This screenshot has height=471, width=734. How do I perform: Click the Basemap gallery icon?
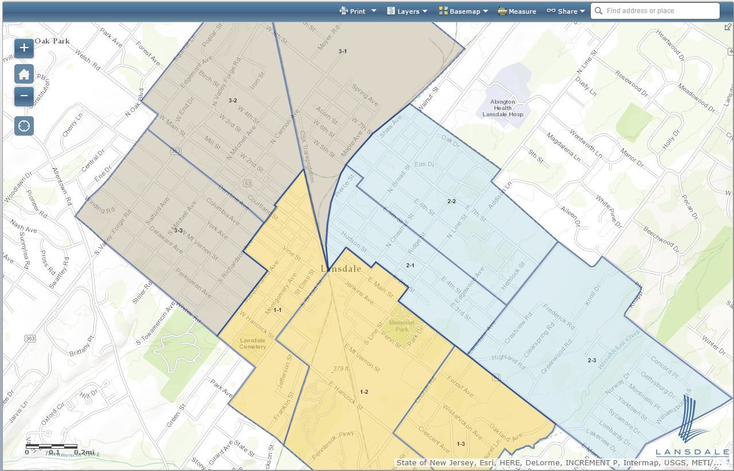(x=443, y=10)
